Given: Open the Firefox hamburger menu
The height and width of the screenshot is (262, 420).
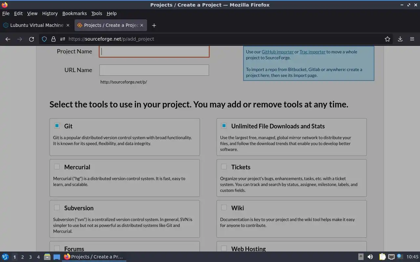Looking at the screenshot, I should coord(412,39).
